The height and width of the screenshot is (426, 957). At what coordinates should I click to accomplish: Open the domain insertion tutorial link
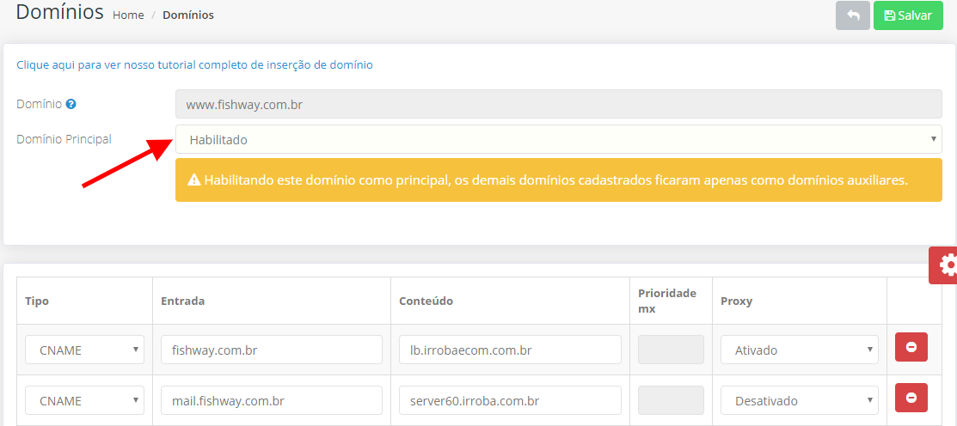(194, 64)
